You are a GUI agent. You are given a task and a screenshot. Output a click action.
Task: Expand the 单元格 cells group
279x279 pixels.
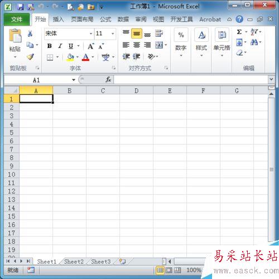[x=222, y=55]
